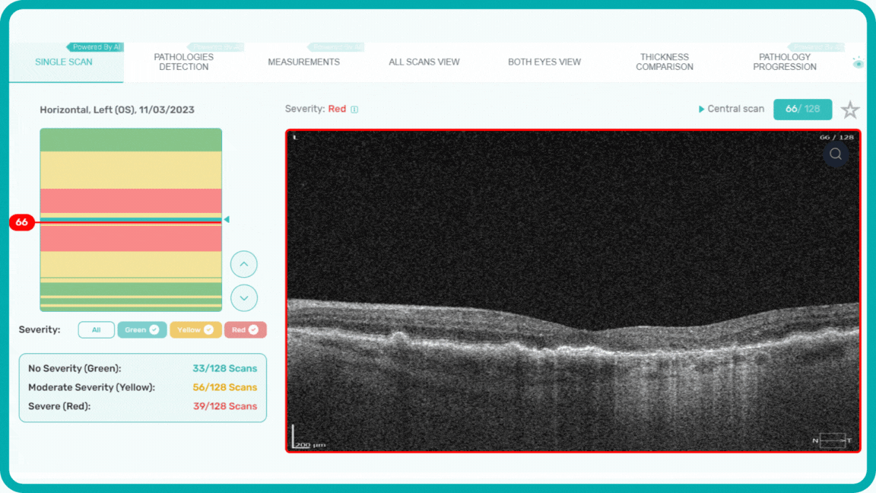876x493 pixels.
Task: Navigate to the previous scan with the up chevron
Action: [243, 264]
